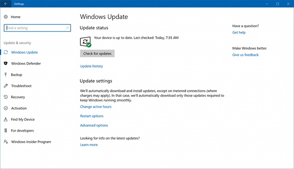This screenshot has width=294, height=169.
Task: Maximize the Settings window
Action: [277, 4]
